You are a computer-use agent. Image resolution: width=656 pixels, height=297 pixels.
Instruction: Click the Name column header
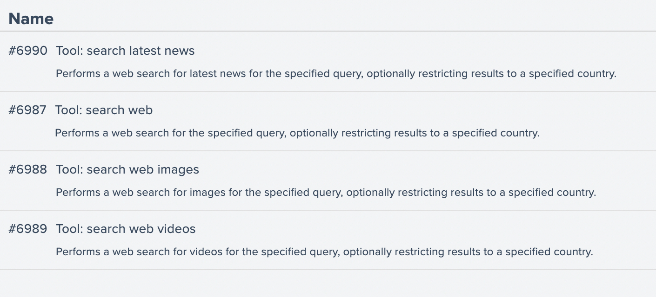(31, 19)
